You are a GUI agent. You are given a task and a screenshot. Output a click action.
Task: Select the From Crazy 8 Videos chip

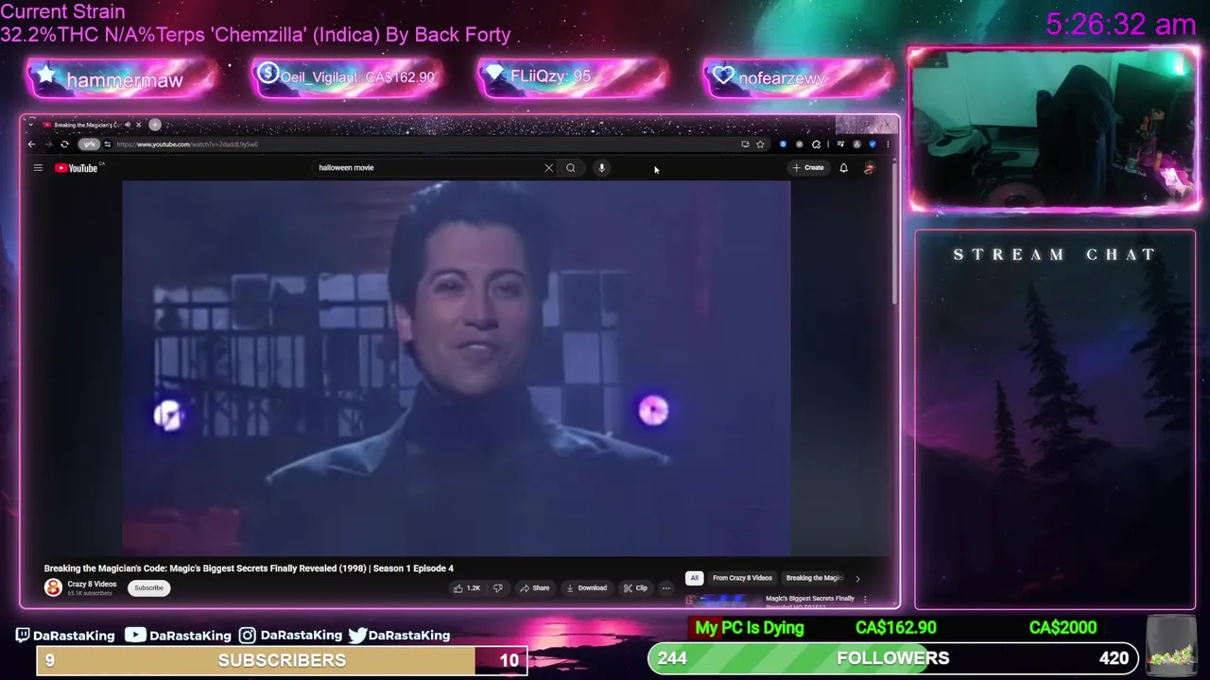742,578
